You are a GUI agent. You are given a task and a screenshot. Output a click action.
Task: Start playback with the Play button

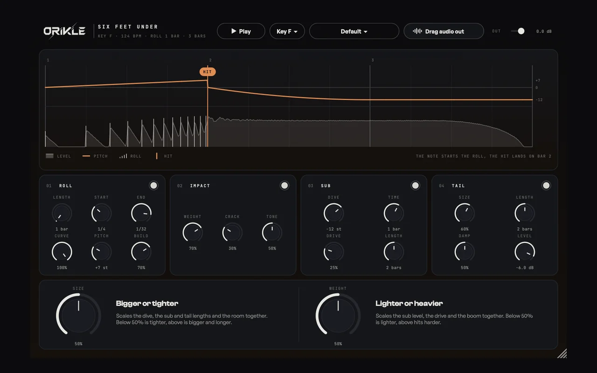pos(241,31)
